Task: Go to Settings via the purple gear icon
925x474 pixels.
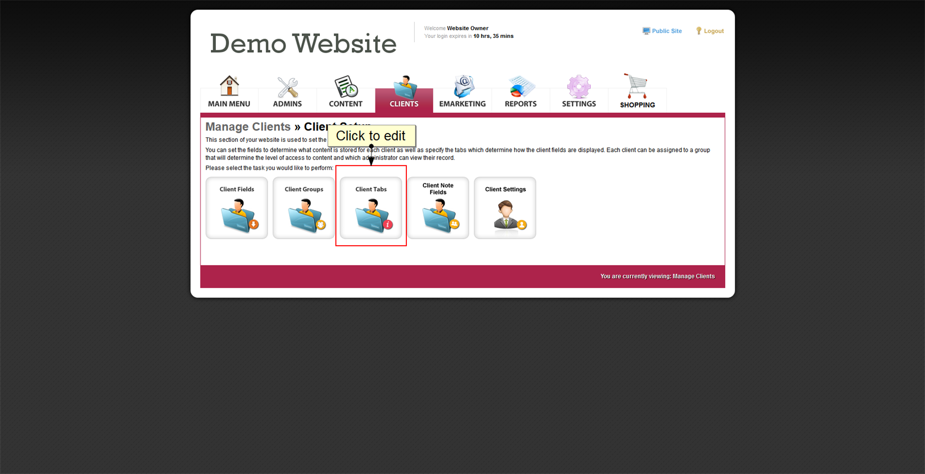Action: coord(579,87)
